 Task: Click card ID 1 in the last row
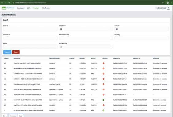point(4,110)
